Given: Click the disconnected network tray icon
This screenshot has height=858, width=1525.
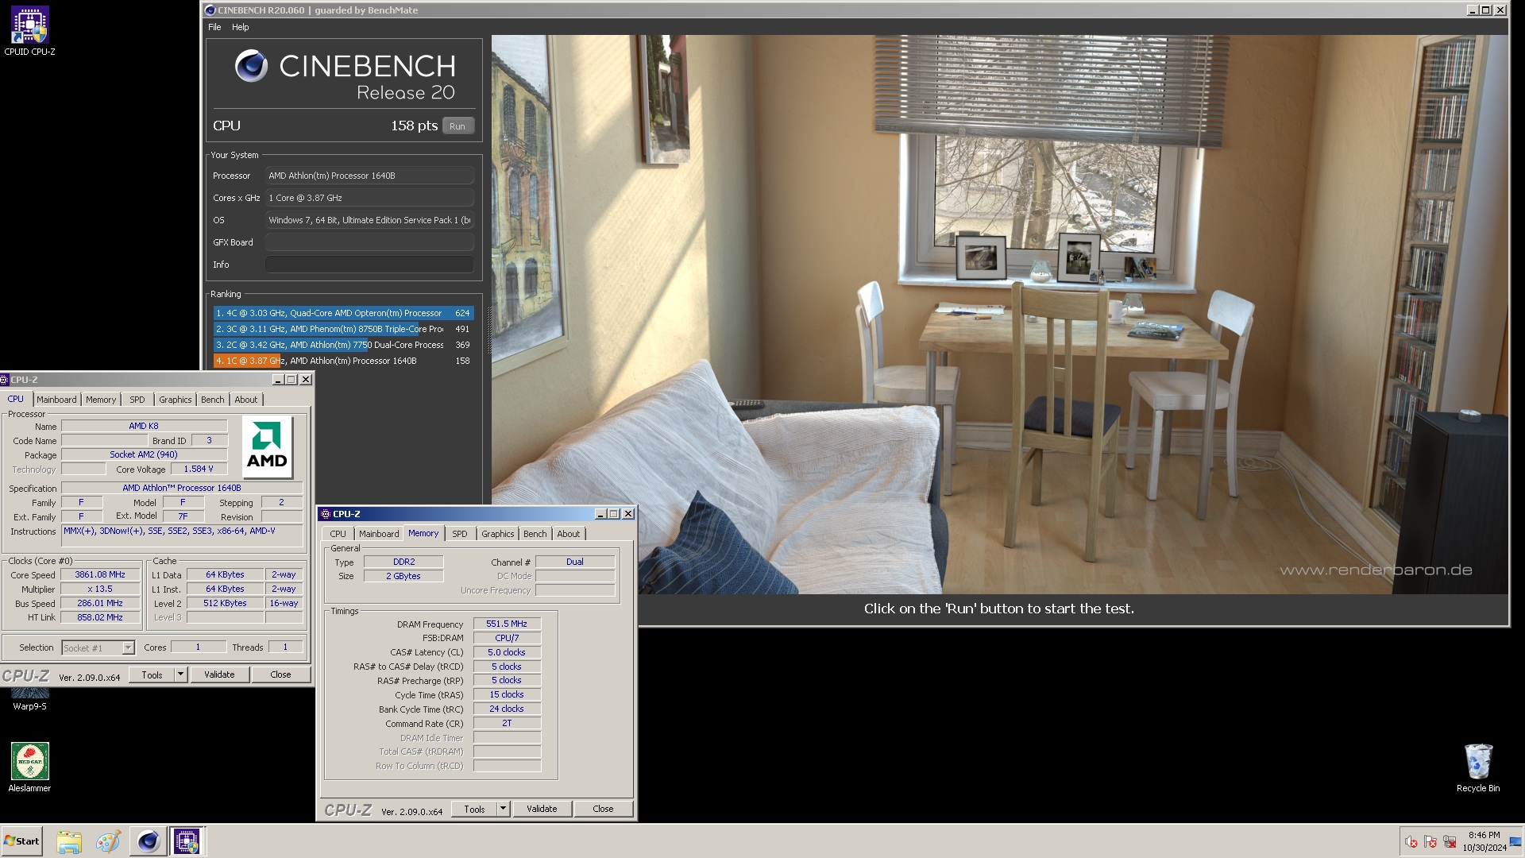Looking at the screenshot, I should [1450, 842].
